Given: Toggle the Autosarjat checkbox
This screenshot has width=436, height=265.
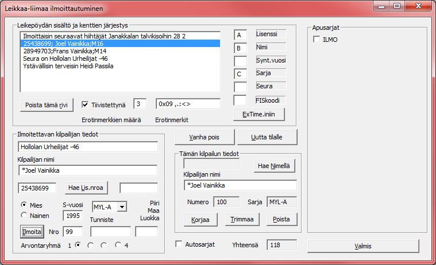Looking at the screenshot, I should tap(179, 244).
